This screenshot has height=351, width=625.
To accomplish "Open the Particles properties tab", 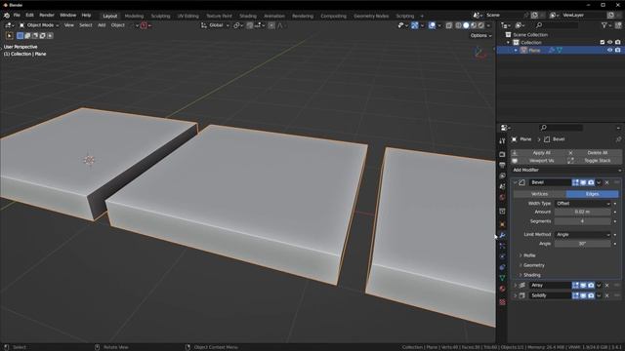I will tap(502, 246).
